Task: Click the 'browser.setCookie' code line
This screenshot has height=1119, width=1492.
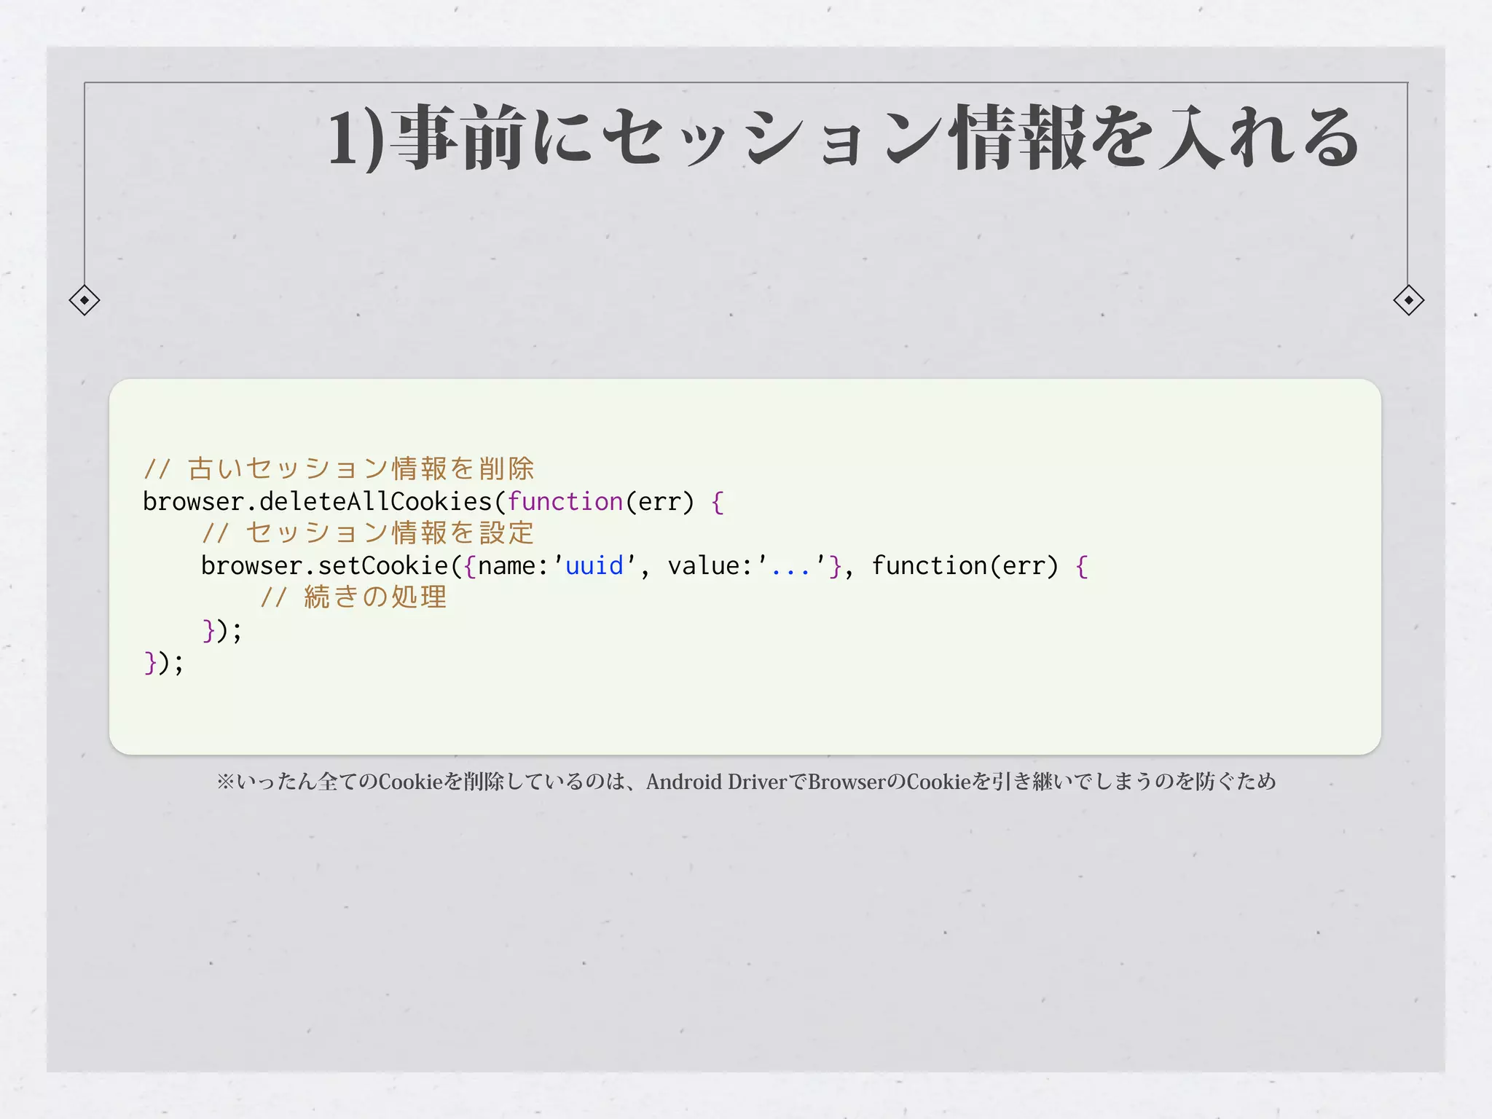Action: point(645,565)
